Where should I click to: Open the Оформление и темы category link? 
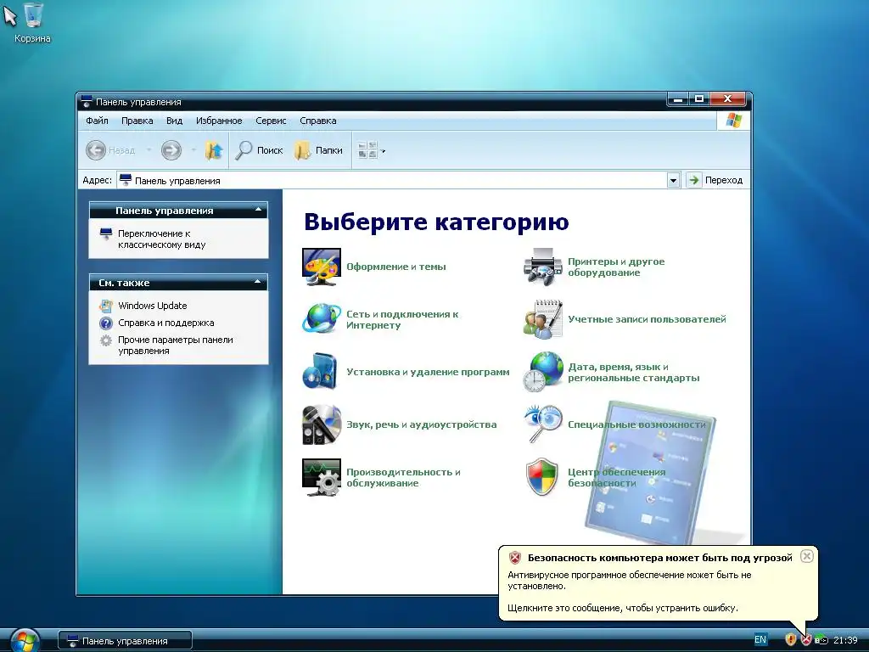tap(395, 267)
